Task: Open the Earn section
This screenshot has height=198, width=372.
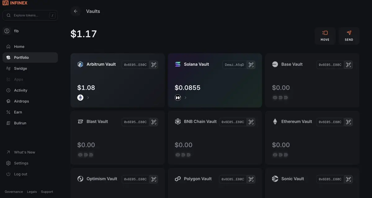Action: pos(30,112)
